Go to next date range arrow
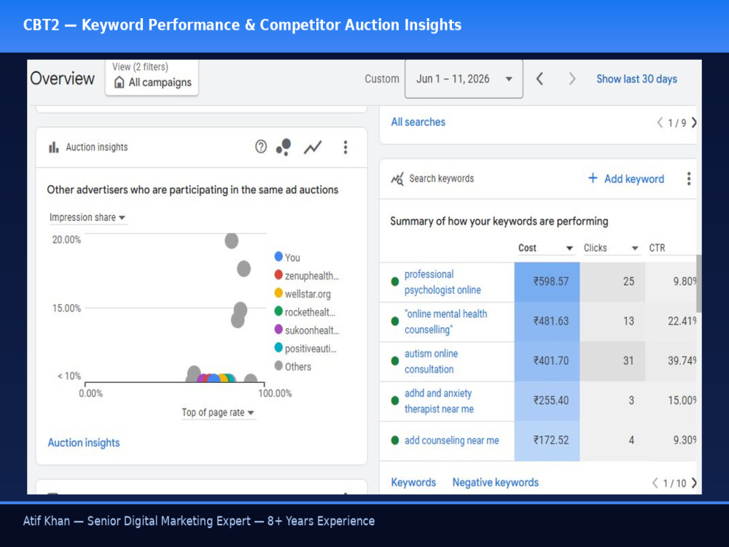729x547 pixels. click(572, 79)
